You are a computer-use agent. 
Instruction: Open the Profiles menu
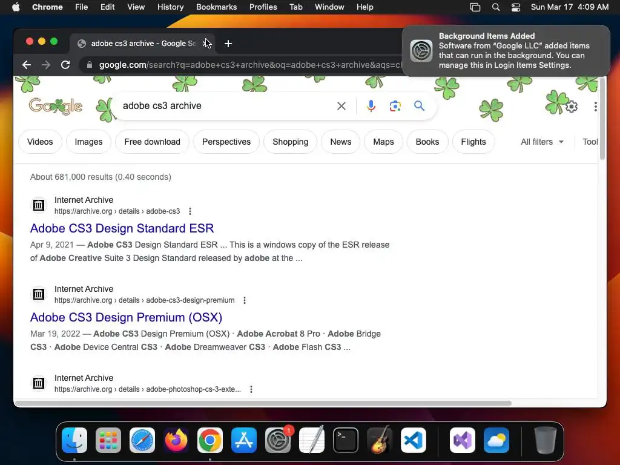tap(263, 7)
